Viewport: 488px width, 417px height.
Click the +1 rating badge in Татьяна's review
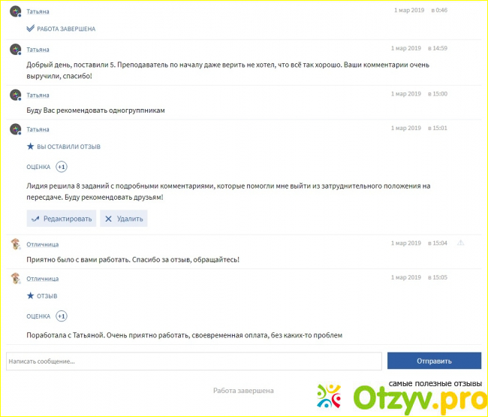[x=62, y=167]
